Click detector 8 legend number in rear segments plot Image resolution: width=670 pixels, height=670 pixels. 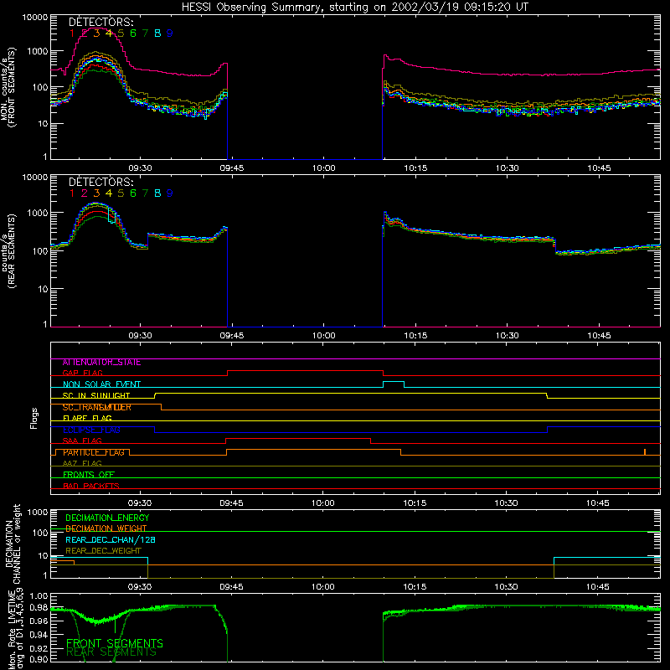tap(157, 193)
